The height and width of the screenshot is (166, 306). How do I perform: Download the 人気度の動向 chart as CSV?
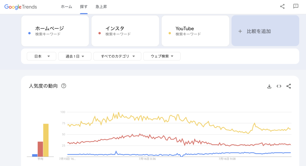coord(269,86)
